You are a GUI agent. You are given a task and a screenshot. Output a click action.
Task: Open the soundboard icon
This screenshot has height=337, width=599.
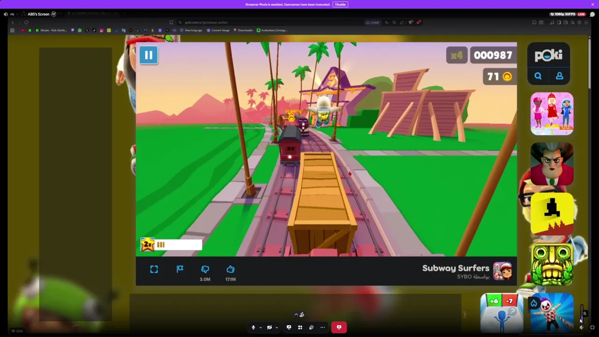tap(311, 327)
